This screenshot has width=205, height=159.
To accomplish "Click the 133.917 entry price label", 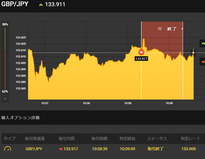I will (141, 58).
